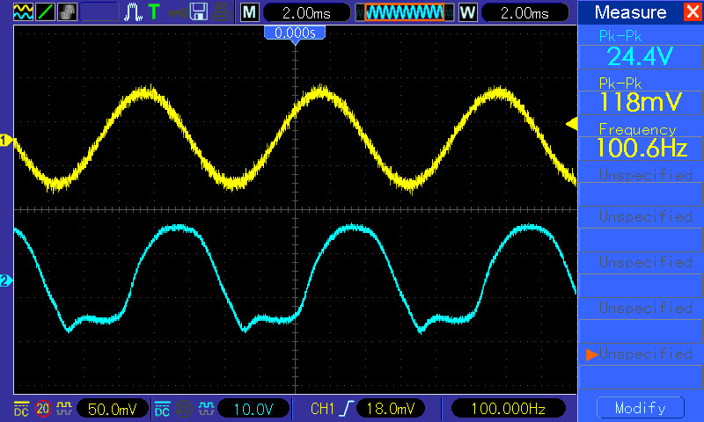Click the green T trigger status icon
The image size is (704, 422).
click(155, 12)
